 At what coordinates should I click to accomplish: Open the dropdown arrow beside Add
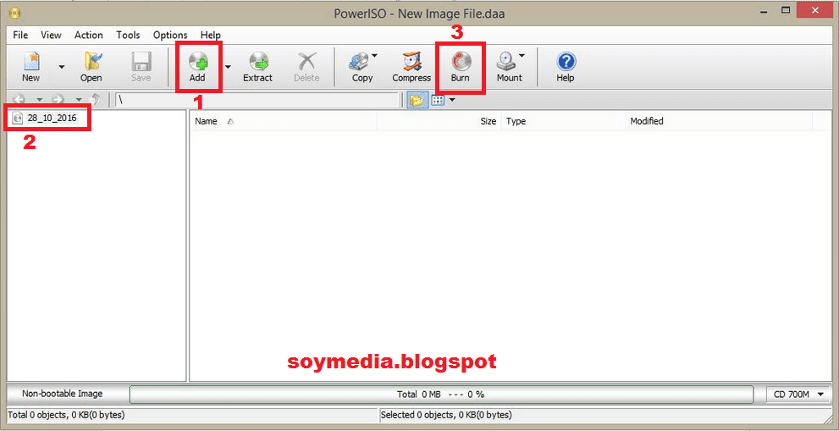coord(228,68)
